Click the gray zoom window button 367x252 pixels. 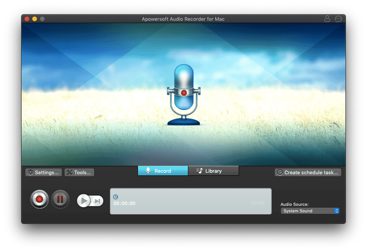tap(42, 19)
